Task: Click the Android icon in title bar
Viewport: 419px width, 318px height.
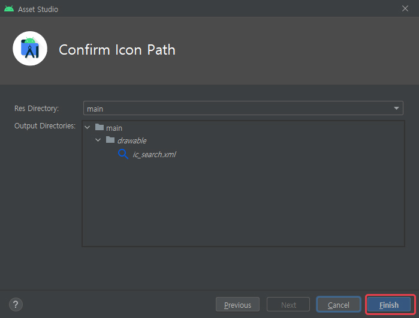Action: (9, 9)
